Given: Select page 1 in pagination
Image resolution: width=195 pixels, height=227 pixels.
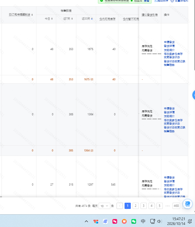Looking at the screenshot, I should coord(128,206).
